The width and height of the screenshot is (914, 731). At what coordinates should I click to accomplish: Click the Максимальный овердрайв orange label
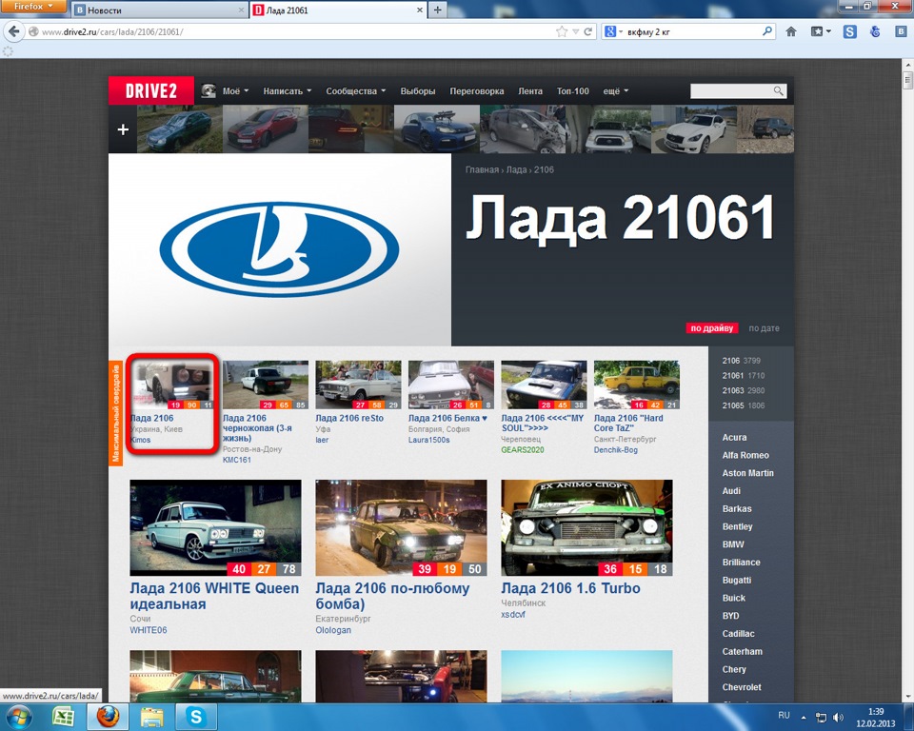point(115,413)
